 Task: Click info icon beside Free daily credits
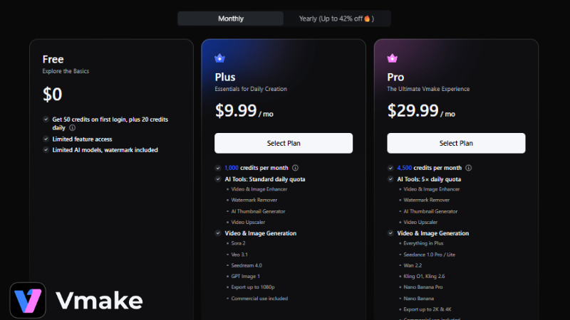pyautogui.click(x=73, y=128)
